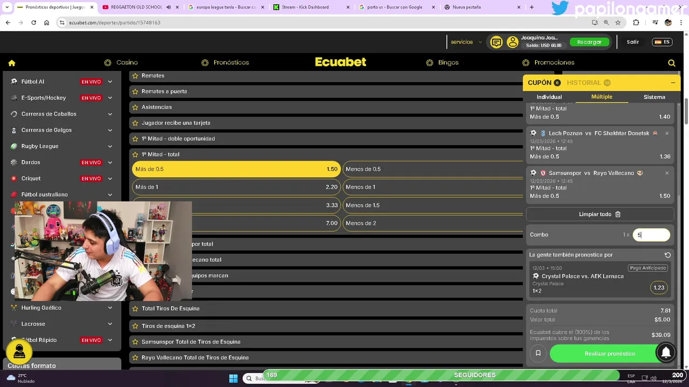Image resolution: width=689 pixels, height=387 pixels.
Task: Open the HISTORIAL tab
Action: coord(588,83)
